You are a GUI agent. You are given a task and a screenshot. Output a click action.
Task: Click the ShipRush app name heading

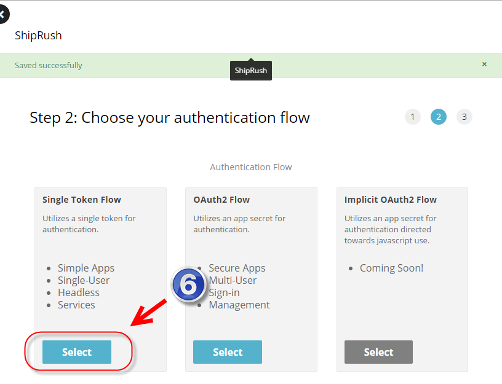pos(38,35)
